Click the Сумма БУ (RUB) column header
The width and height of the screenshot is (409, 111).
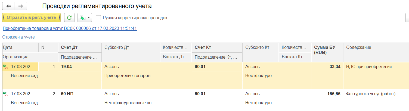[x=325, y=50]
